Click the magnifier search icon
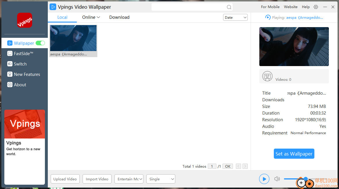The height and width of the screenshot is (189, 339). (x=229, y=7)
